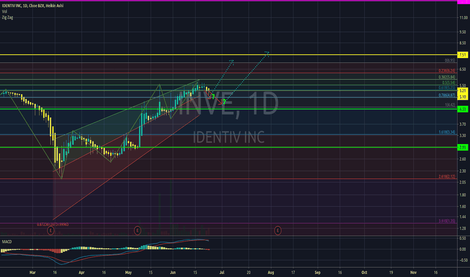Click the Zig Zag indicator legend label
470x277 pixels.
[x=8, y=17]
